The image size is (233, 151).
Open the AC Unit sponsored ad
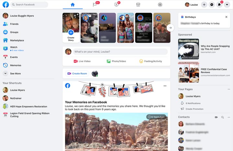[204, 49]
